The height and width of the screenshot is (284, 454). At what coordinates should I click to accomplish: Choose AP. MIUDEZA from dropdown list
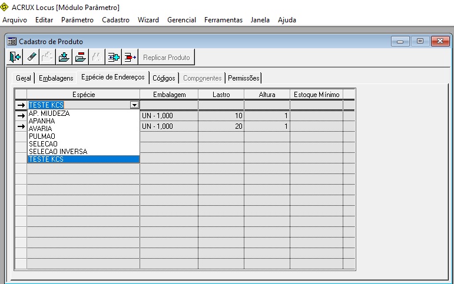pos(84,113)
